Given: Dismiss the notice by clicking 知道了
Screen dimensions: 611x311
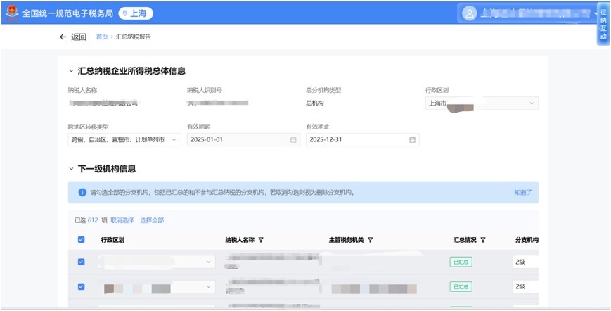Looking at the screenshot, I should click(x=522, y=192).
